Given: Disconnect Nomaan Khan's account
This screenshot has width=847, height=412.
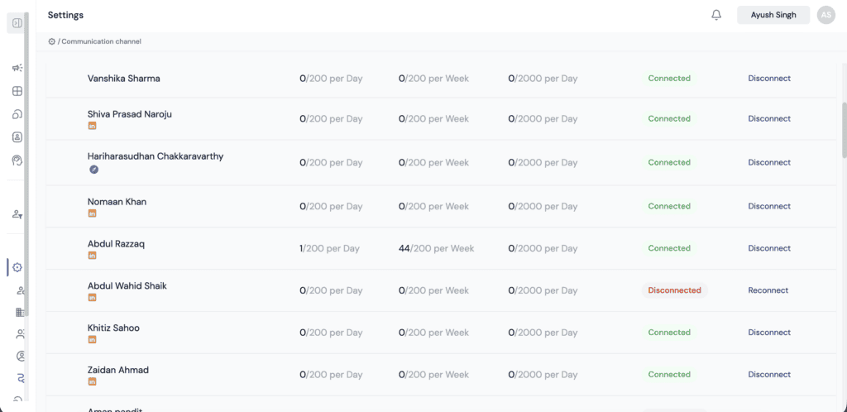Looking at the screenshot, I should pos(769,206).
